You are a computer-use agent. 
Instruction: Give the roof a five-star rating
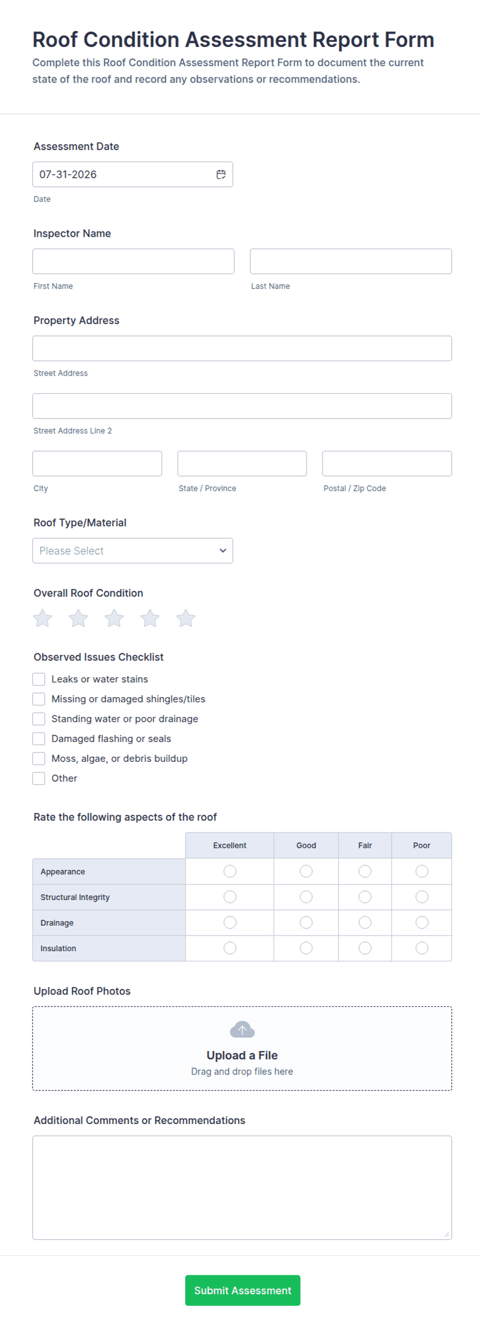pyautogui.click(x=186, y=618)
